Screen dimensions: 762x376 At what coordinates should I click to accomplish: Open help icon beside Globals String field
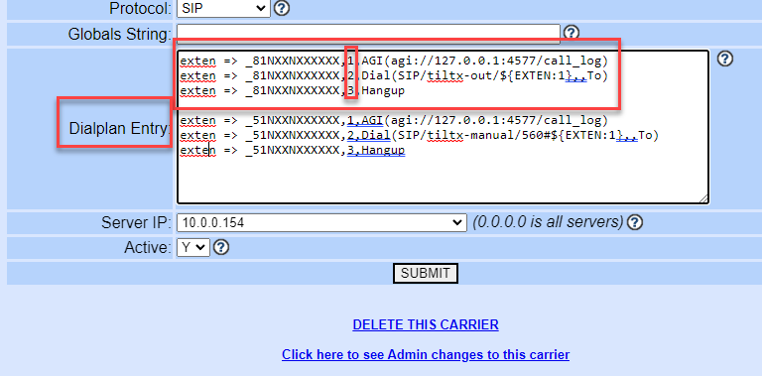pyautogui.click(x=571, y=33)
